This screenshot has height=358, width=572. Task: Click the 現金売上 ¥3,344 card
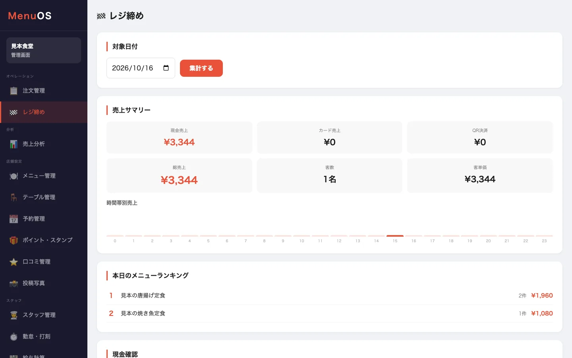pyautogui.click(x=179, y=137)
